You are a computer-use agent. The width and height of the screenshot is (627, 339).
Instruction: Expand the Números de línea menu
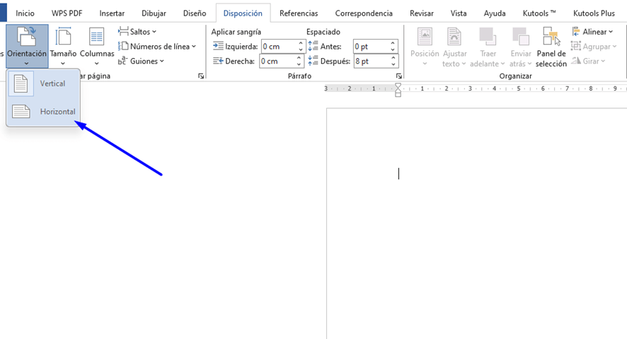coord(157,47)
